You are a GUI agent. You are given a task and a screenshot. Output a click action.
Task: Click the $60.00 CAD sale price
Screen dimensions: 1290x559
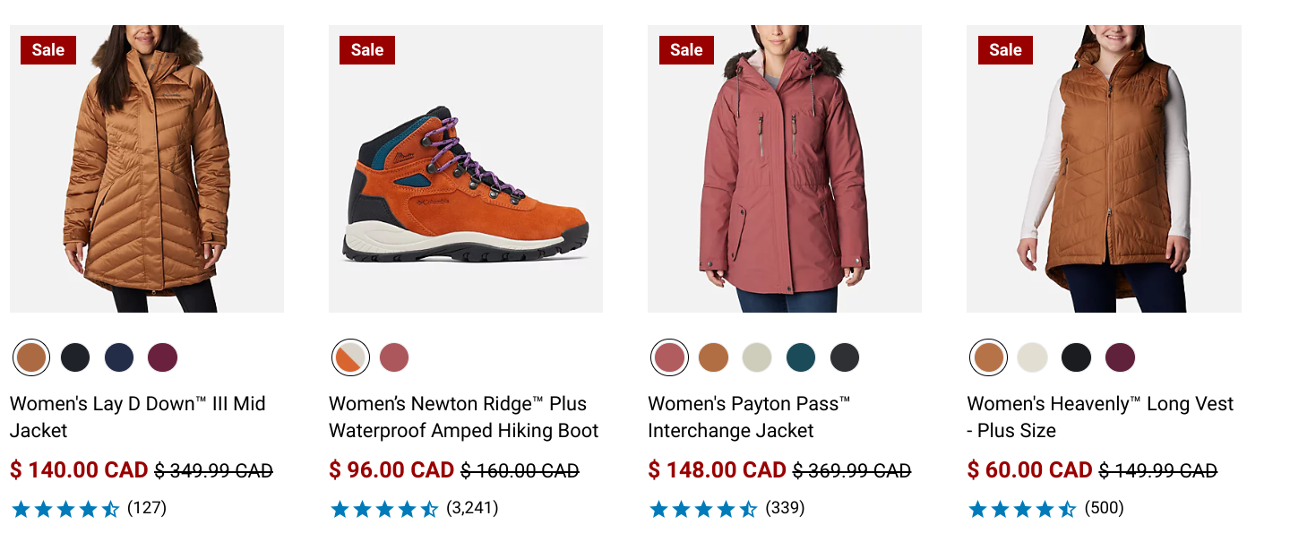click(x=1029, y=470)
